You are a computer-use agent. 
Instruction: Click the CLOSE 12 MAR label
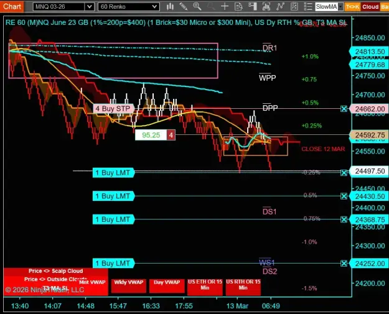click(323, 149)
